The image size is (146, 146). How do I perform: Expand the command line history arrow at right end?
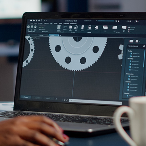120,103
